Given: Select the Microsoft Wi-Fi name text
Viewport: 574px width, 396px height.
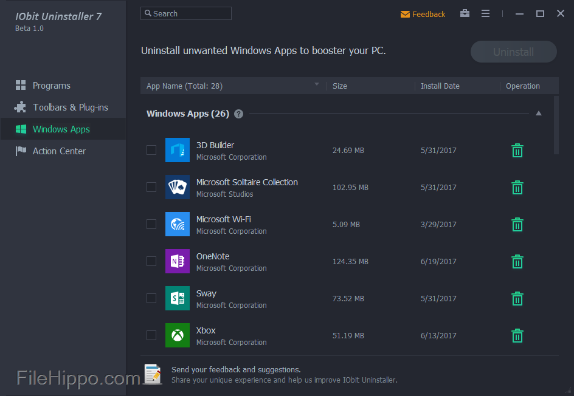Looking at the screenshot, I should tap(224, 219).
